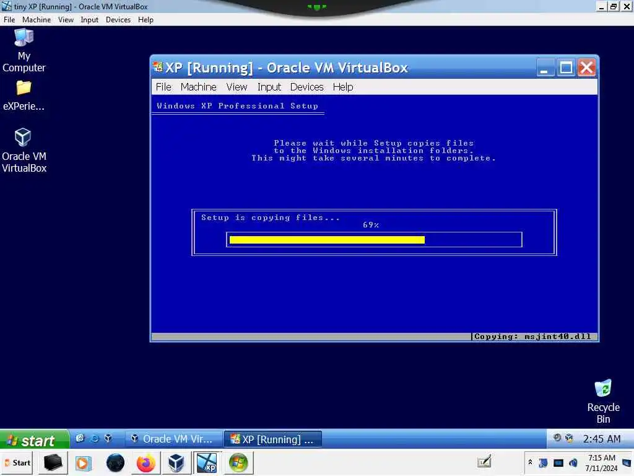The image size is (634, 476).
Task: Open Help menu in outer tiny XP window
Action: 145,20
